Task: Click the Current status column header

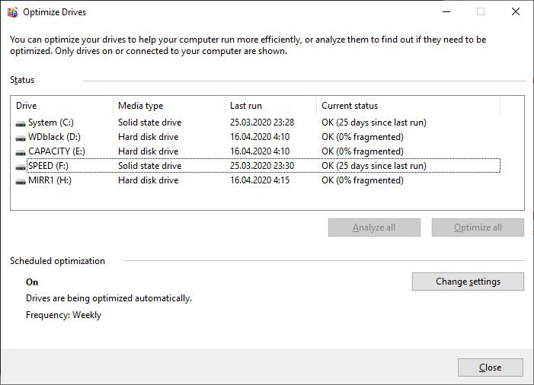Action: click(x=408, y=106)
